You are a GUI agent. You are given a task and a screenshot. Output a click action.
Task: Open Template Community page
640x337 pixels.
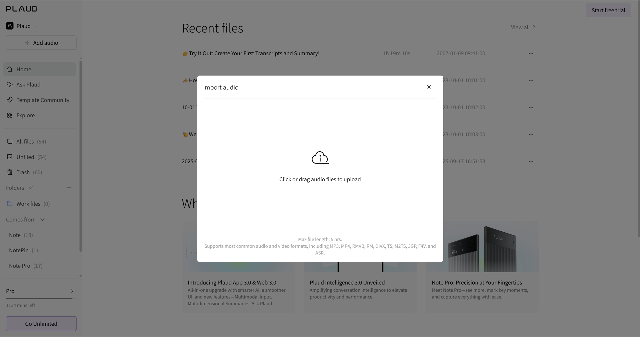(x=39, y=100)
